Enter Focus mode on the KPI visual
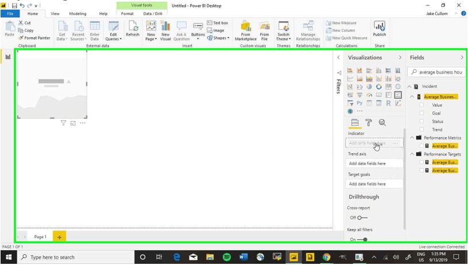 tap(73, 123)
